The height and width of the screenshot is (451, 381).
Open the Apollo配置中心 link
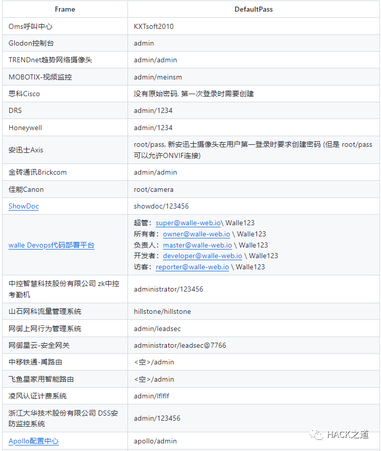33,441
